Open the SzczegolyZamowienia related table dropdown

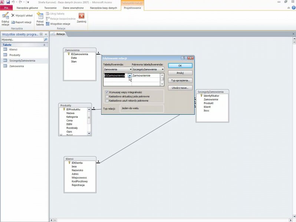(x=162, y=69)
